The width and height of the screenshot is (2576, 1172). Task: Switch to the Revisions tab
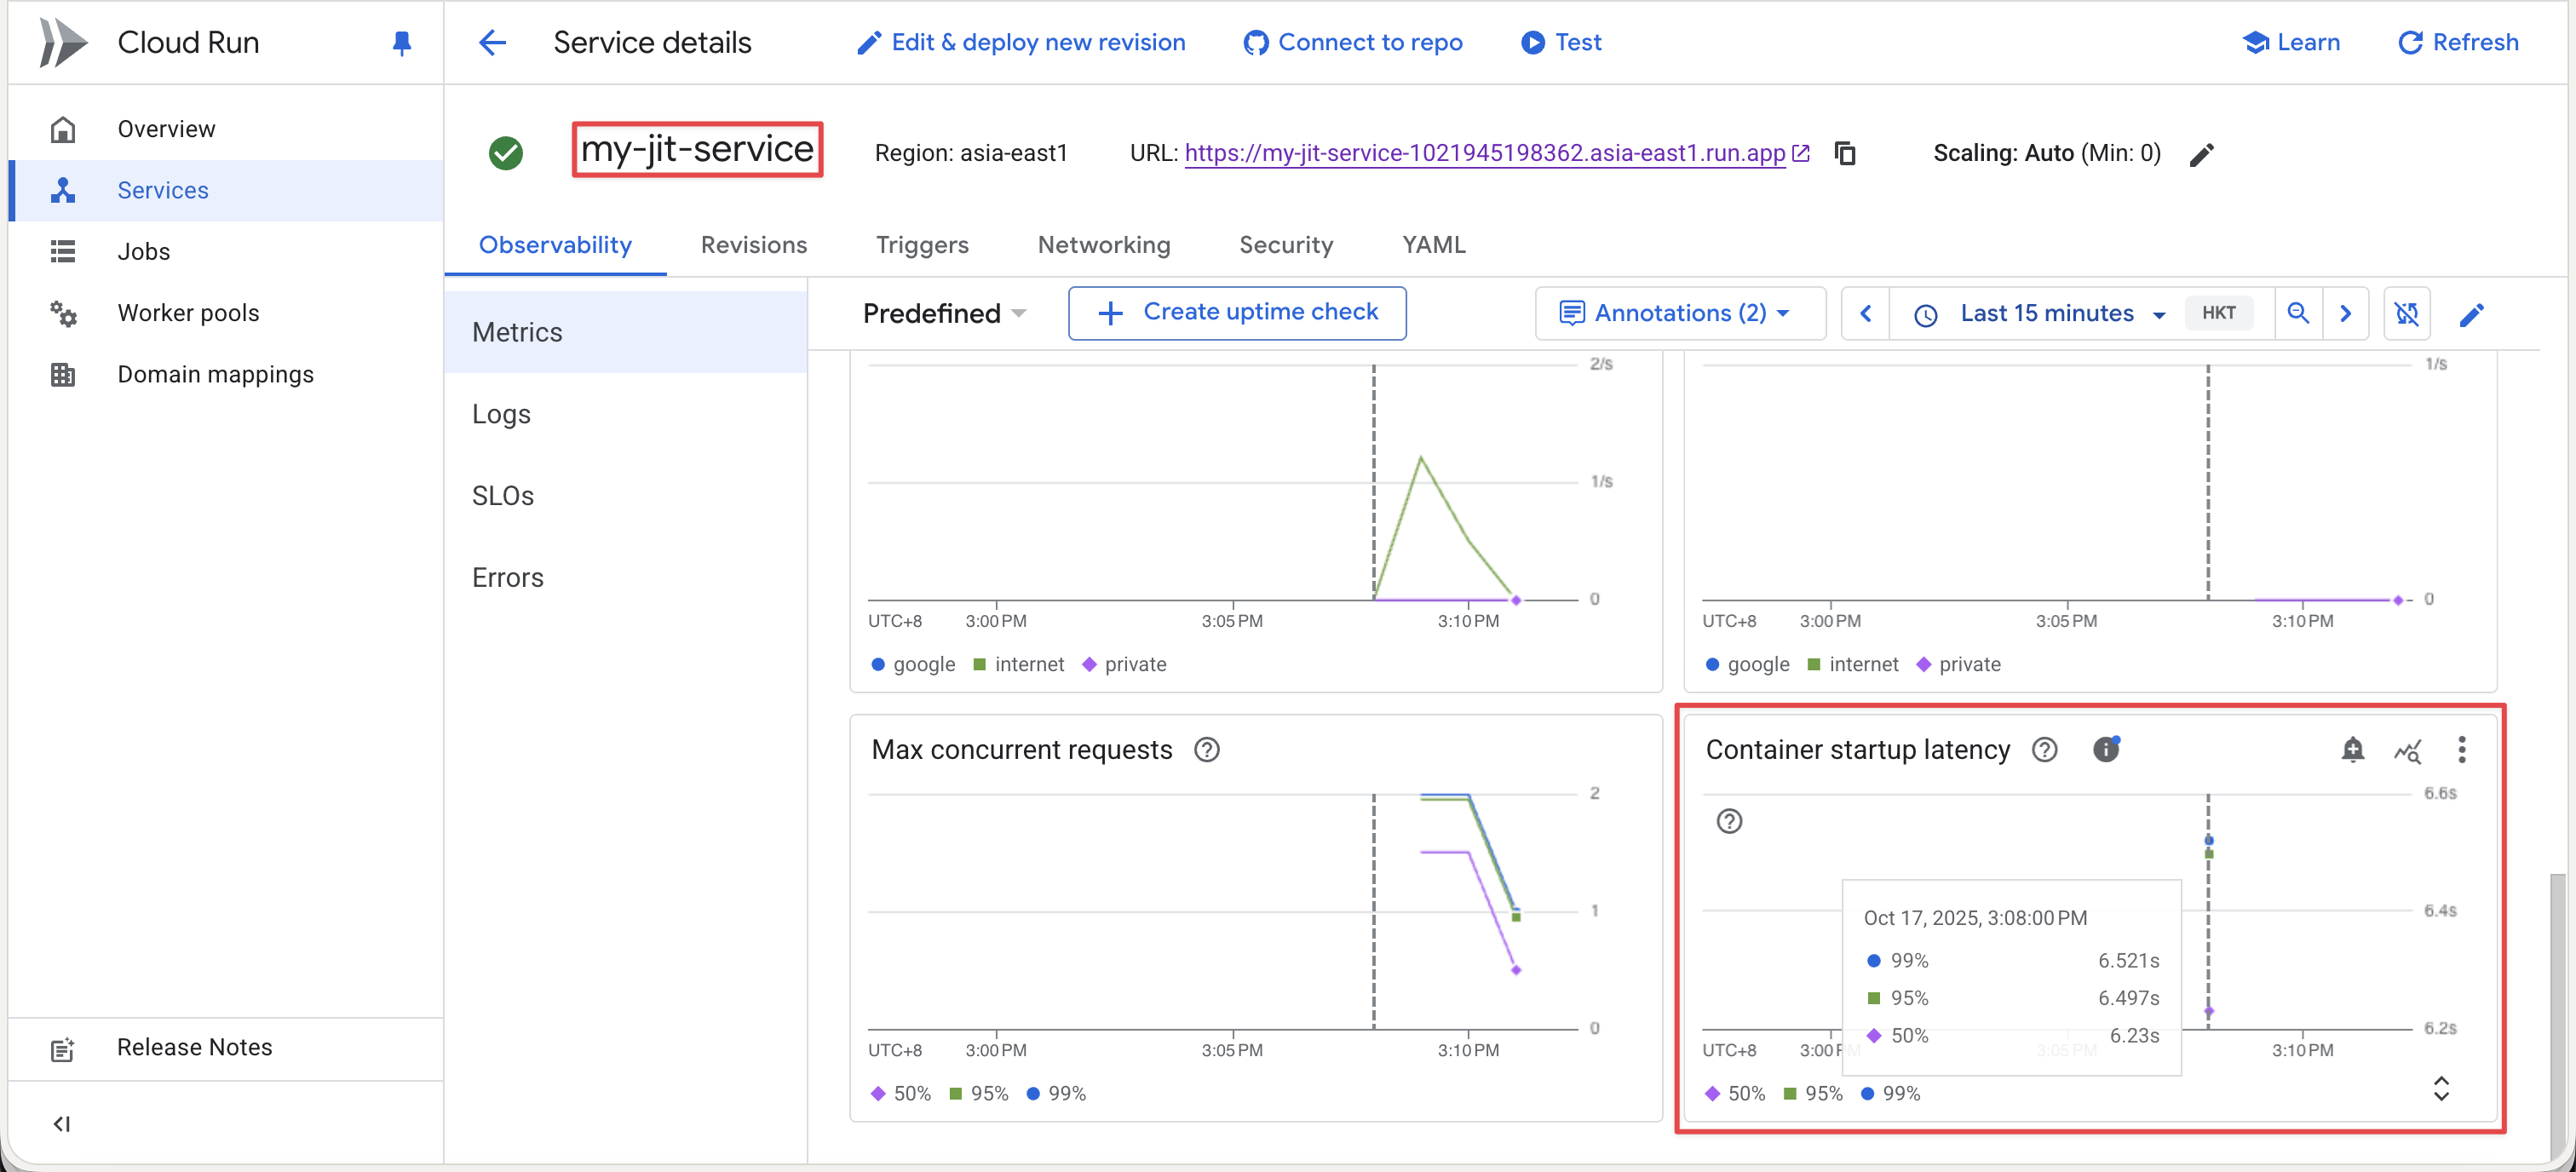(x=754, y=245)
